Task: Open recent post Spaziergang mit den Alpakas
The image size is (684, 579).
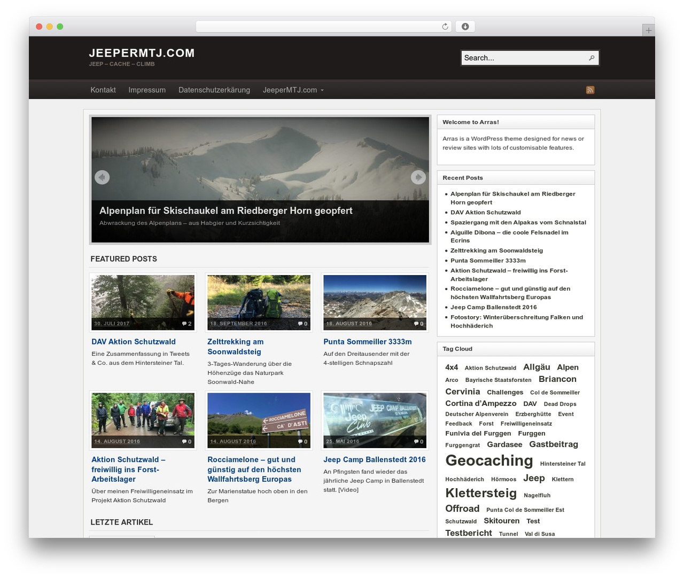Action: click(518, 223)
